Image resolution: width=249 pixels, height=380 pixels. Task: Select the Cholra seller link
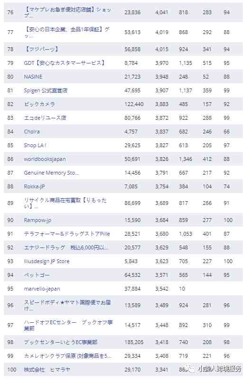(32, 132)
